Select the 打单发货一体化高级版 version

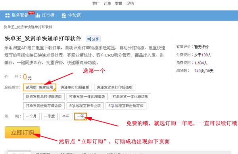click(x=131, y=97)
